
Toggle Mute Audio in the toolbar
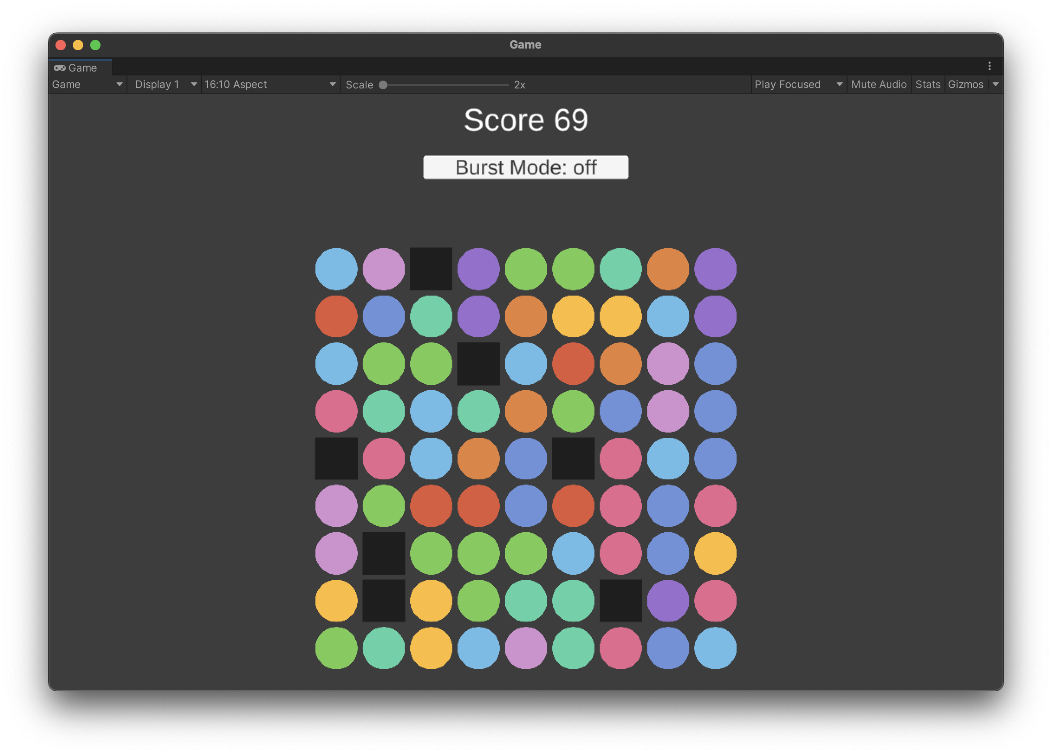879,85
